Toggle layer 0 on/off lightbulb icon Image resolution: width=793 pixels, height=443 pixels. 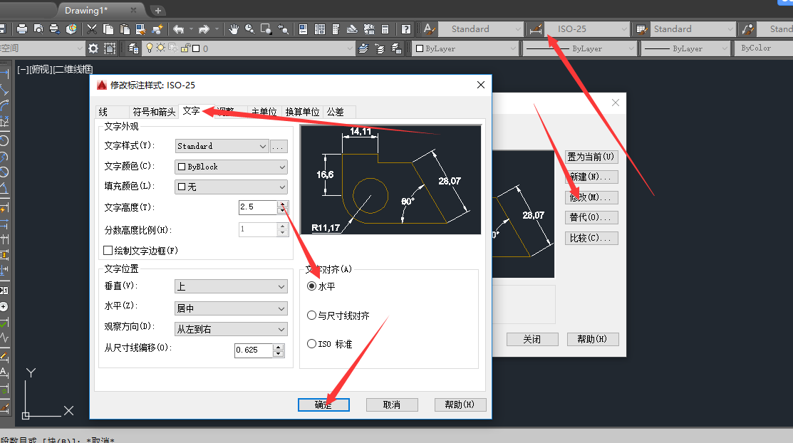click(150, 48)
